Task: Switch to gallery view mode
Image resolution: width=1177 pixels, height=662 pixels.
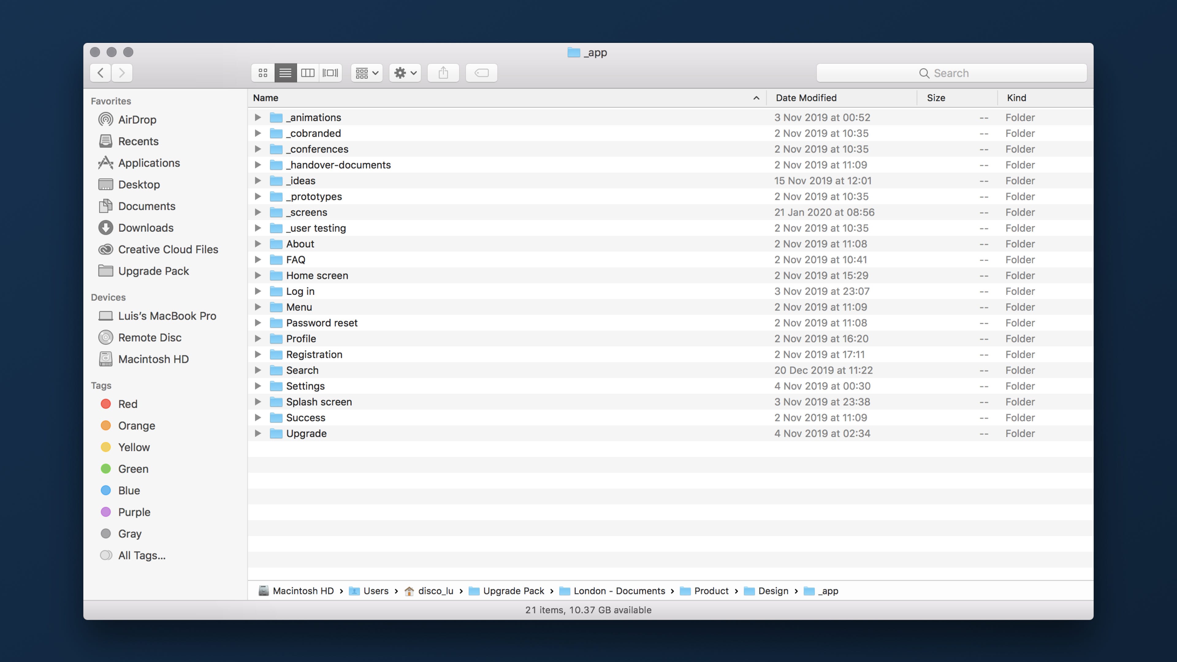Action: (x=330, y=73)
